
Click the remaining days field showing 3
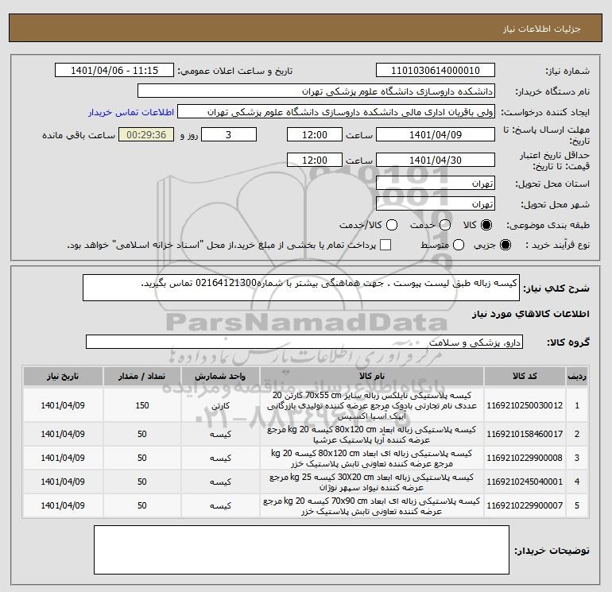[x=229, y=134]
